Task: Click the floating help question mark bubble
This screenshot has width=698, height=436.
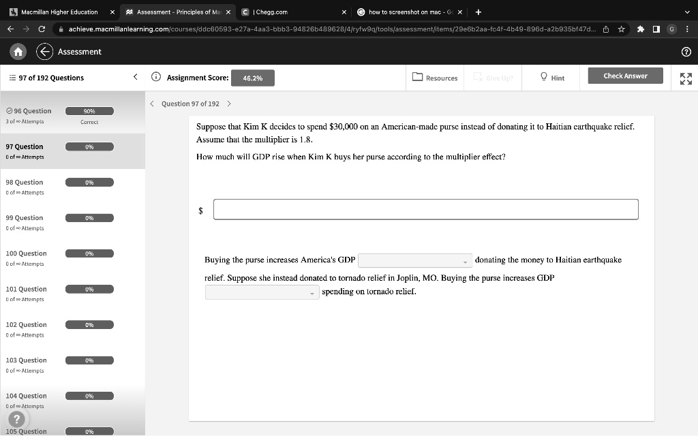Action: (17, 419)
